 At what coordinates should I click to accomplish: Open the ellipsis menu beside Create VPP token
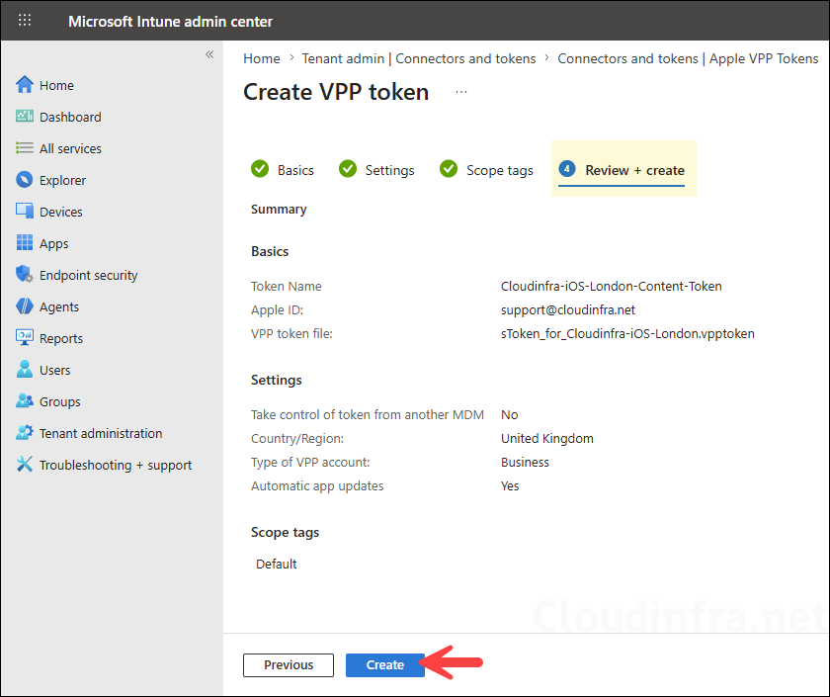(x=461, y=92)
